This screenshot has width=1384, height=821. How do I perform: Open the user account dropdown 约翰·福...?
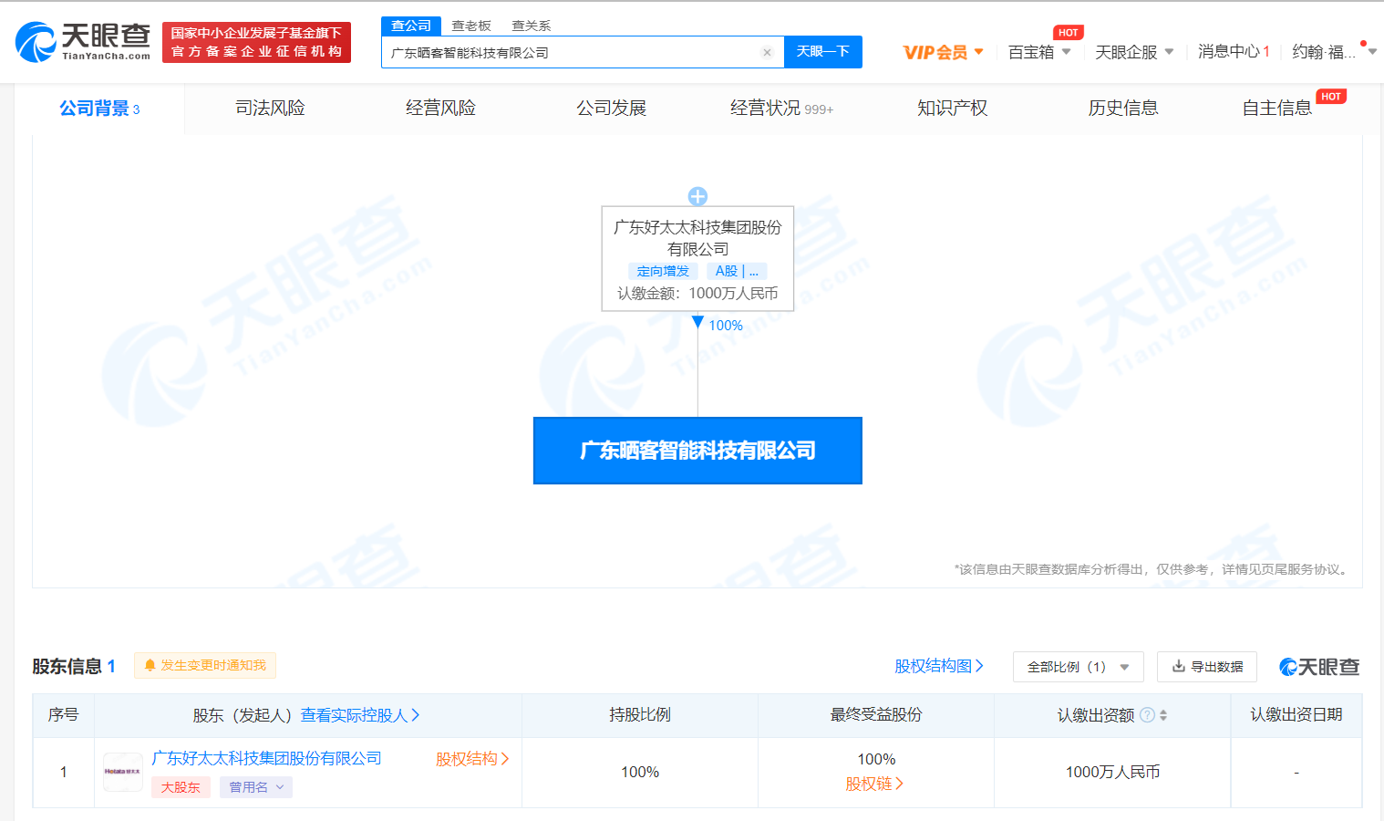(1334, 52)
